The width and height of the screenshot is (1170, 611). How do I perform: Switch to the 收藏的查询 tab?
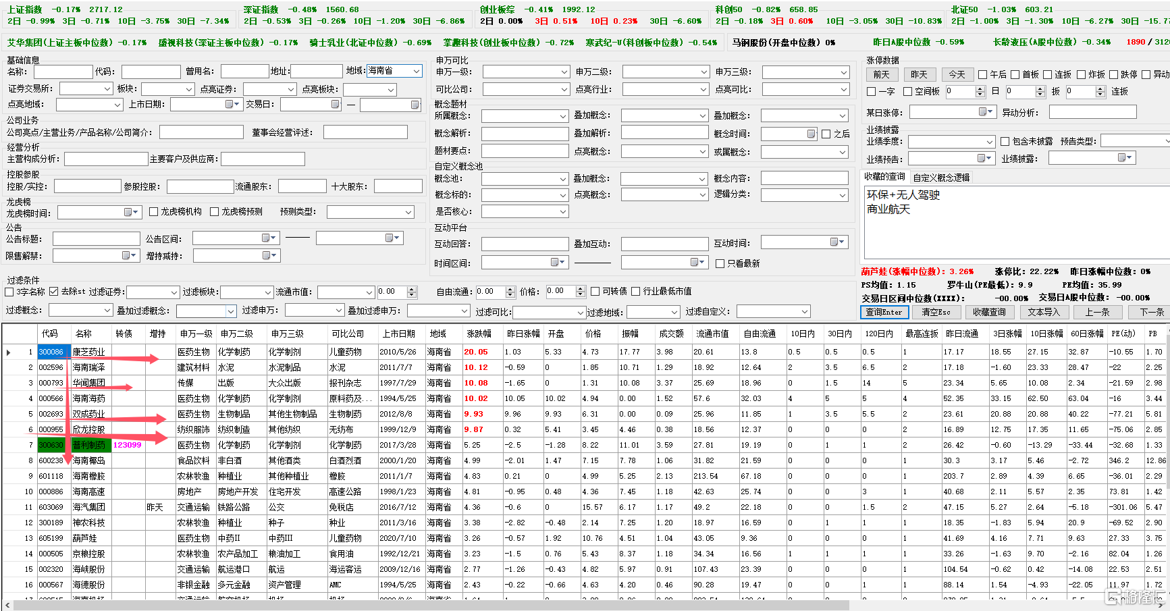pos(884,177)
